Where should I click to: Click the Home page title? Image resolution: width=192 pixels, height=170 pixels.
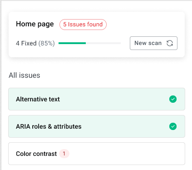pos(35,24)
